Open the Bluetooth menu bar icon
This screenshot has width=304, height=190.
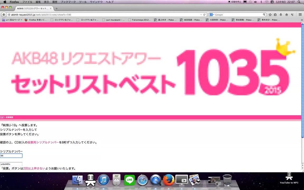coord(261,2)
